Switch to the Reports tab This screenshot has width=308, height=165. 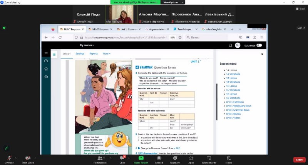click(x=94, y=54)
